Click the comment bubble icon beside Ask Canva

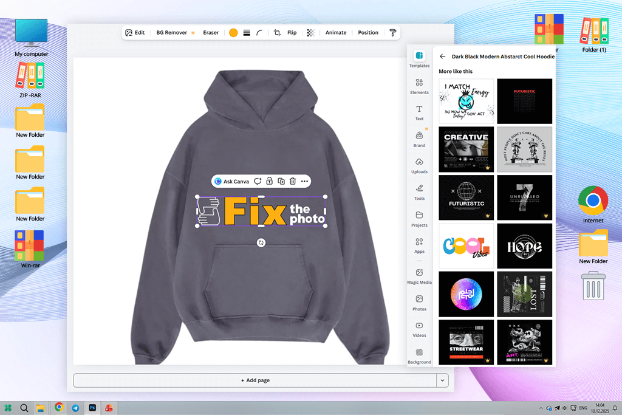point(258,181)
